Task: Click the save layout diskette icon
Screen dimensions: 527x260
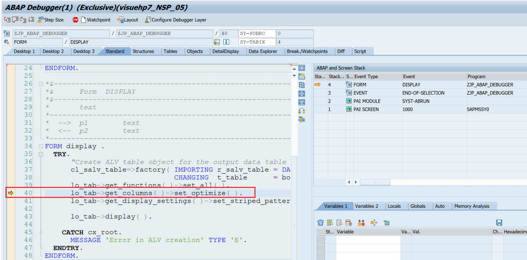Action: tap(499, 222)
